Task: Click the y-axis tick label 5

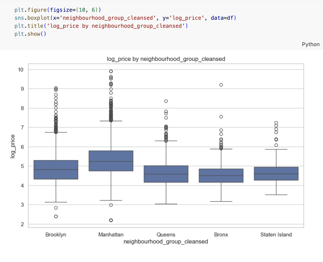Action: [22, 166]
